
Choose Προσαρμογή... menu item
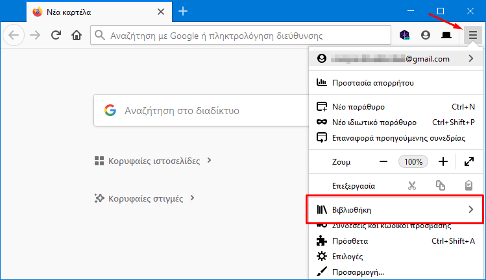396,272
